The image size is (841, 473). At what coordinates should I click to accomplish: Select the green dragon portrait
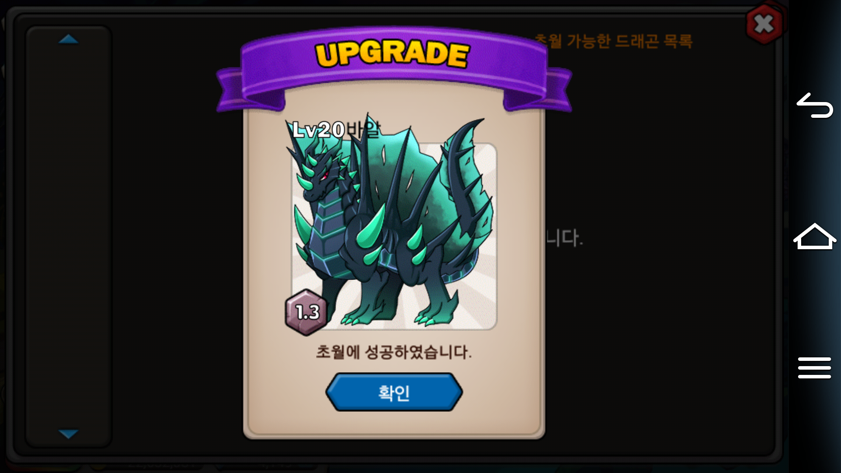pyautogui.click(x=394, y=228)
